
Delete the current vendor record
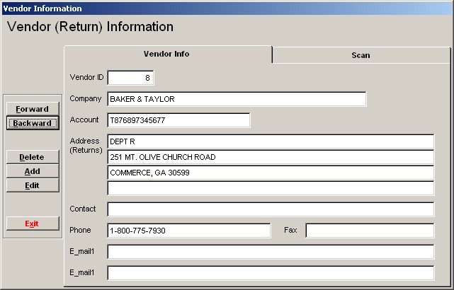[x=33, y=157]
